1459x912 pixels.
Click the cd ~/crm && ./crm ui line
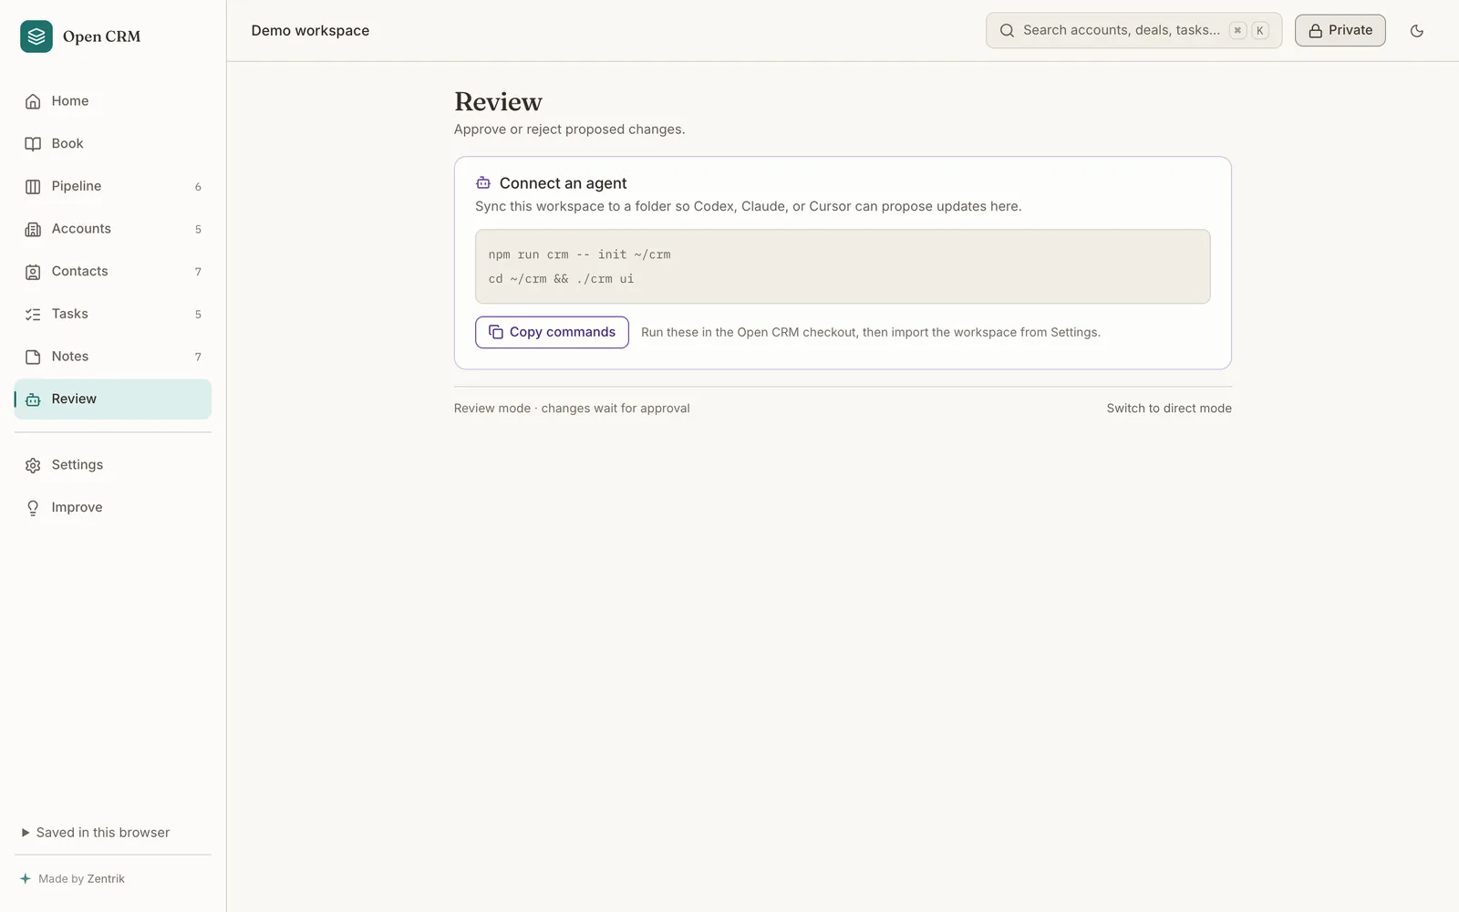[x=561, y=279]
